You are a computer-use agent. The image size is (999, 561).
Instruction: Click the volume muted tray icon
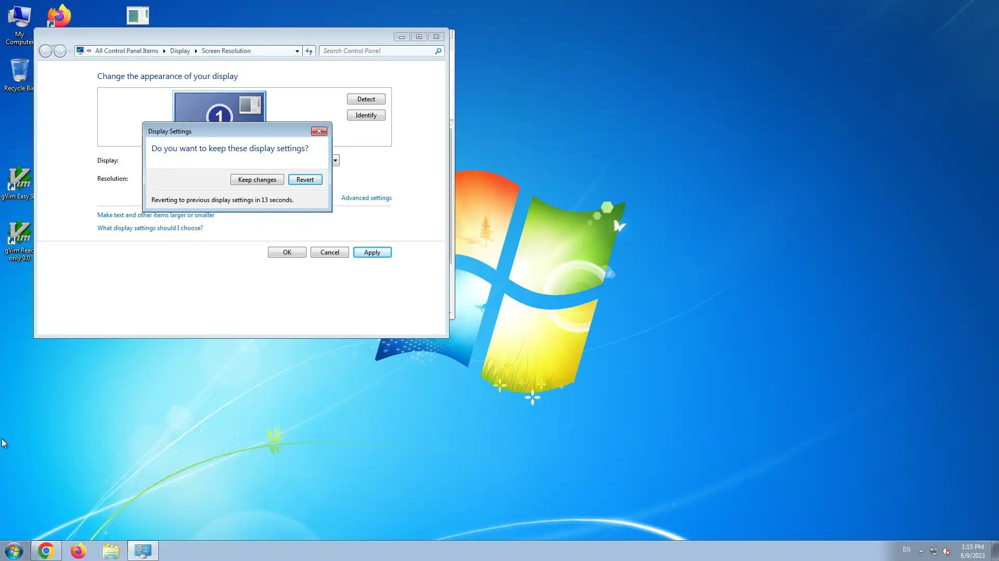946,551
